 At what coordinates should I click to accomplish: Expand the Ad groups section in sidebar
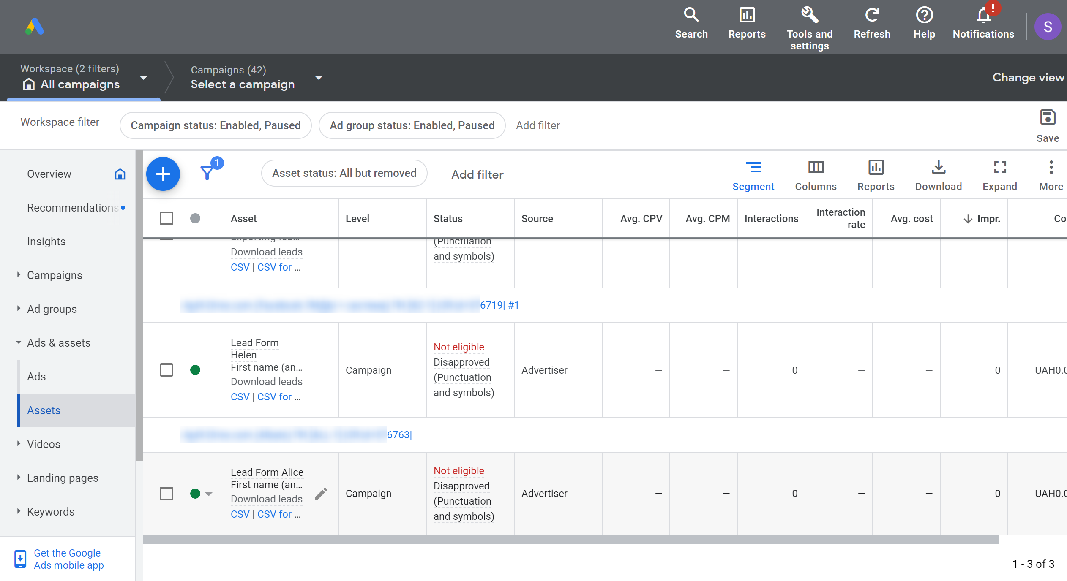[x=19, y=308]
